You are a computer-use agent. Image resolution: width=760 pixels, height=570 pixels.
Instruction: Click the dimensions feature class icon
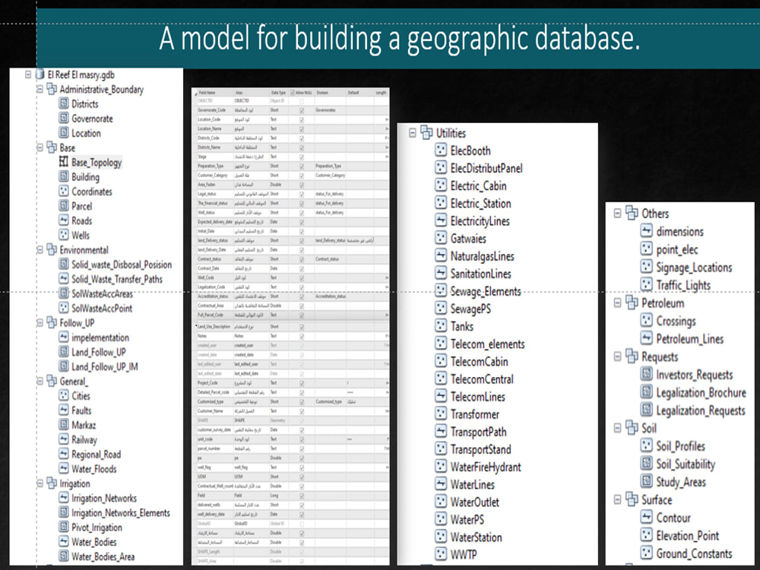coord(646,231)
